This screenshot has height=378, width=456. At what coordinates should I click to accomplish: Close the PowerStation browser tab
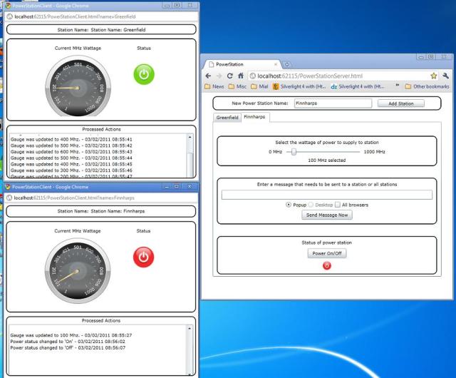276,64
